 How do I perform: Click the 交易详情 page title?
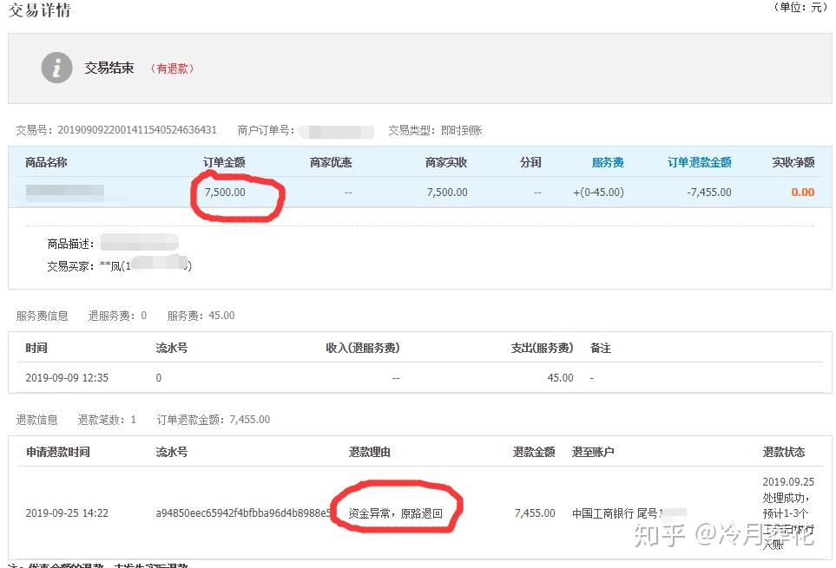39,10
